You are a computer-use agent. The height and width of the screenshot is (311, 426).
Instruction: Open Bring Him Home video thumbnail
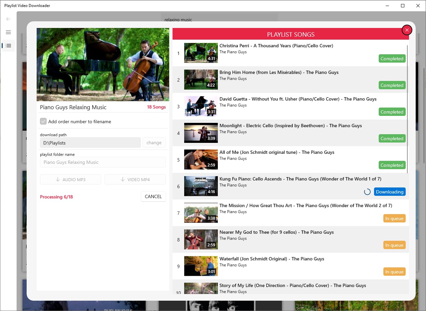click(x=201, y=80)
